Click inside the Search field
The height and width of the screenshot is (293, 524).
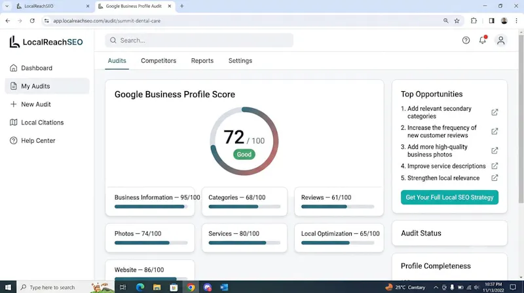pyautogui.click(x=199, y=41)
